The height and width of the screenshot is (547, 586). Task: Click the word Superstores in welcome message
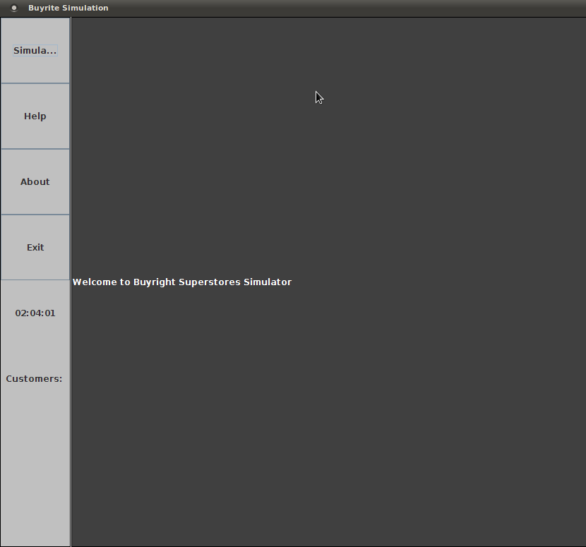(x=209, y=282)
